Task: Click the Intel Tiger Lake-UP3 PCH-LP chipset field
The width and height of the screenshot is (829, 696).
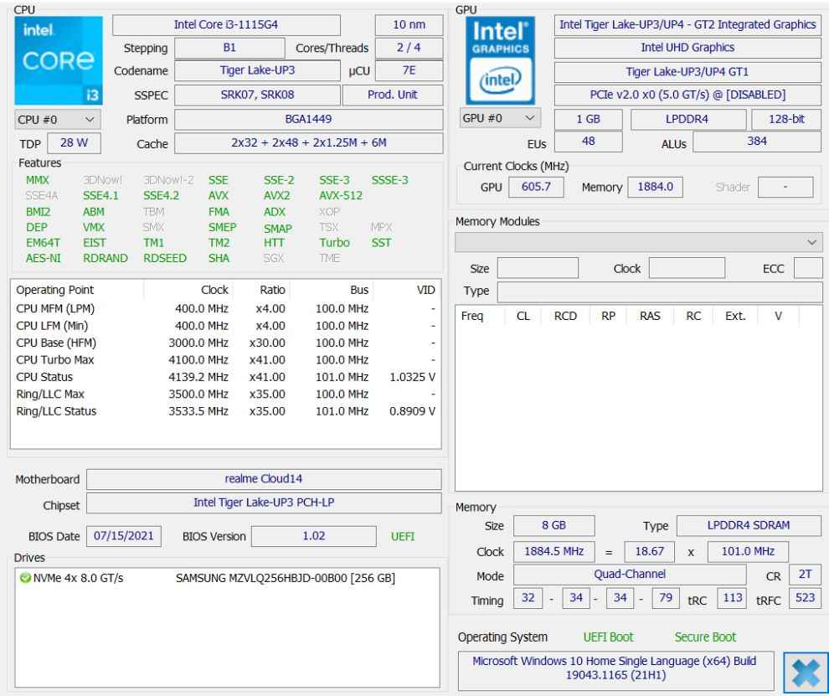Action: click(x=264, y=503)
